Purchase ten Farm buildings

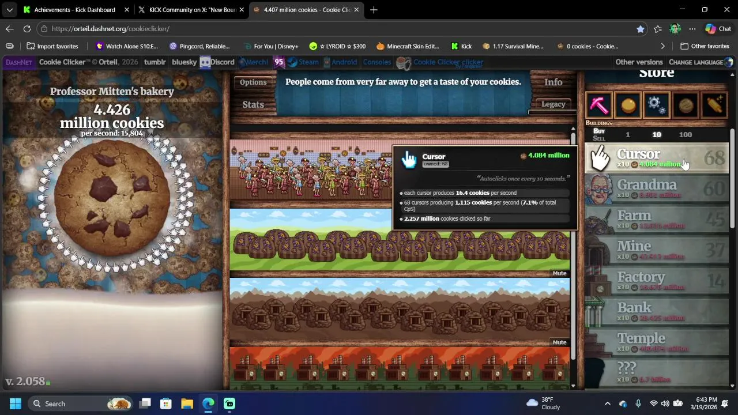657,220
